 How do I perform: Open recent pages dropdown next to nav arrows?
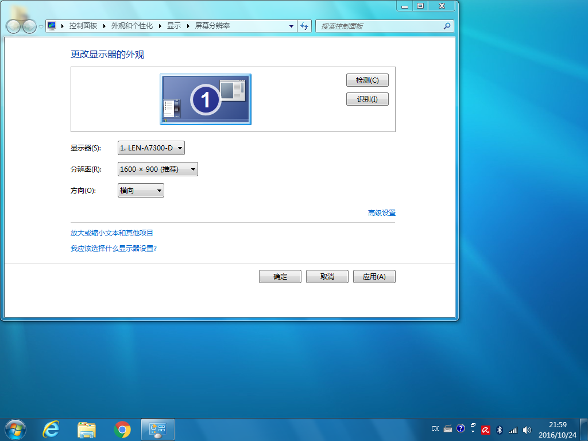pos(41,26)
